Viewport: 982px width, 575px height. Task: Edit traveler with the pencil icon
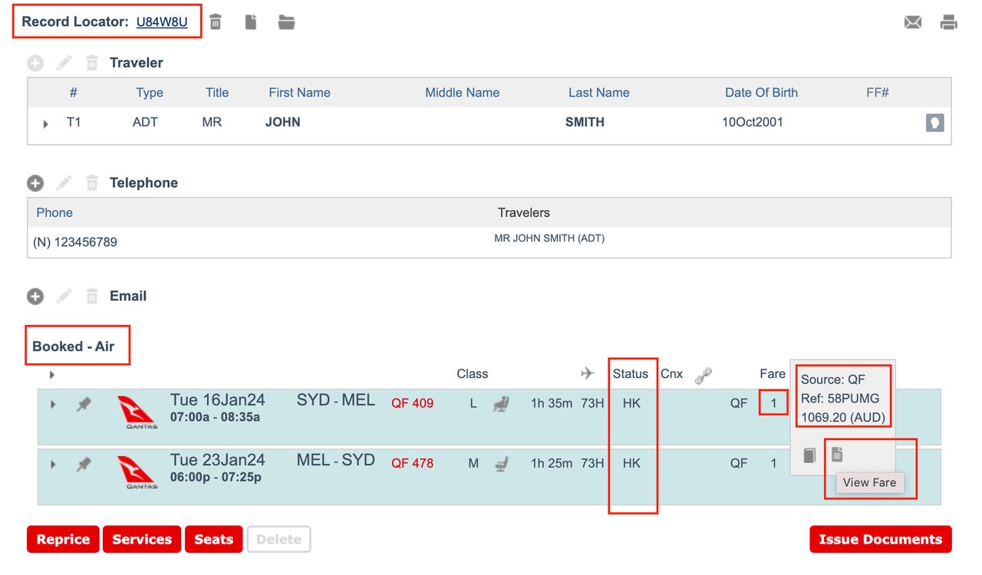(64, 62)
